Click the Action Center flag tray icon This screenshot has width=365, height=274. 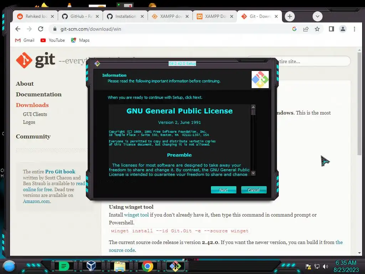[308, 266]
